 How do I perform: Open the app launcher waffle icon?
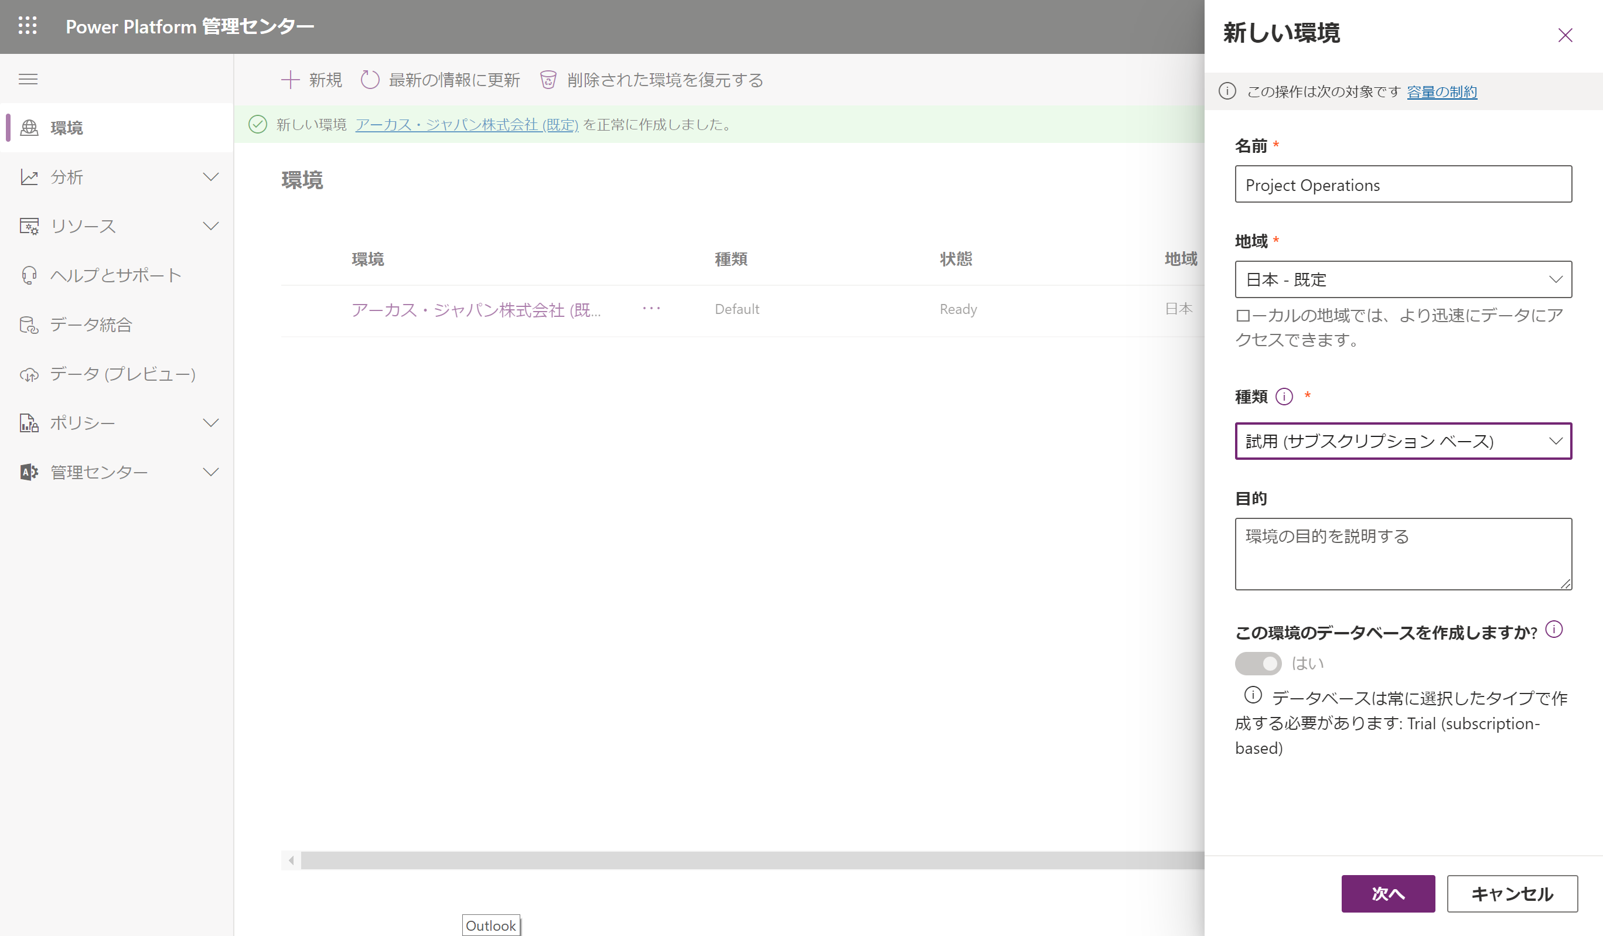point(28,26)
